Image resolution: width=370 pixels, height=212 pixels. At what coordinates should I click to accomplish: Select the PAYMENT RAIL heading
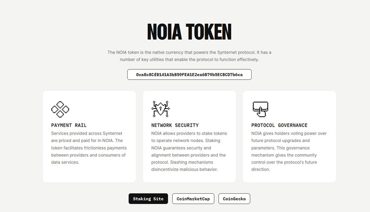[x=69, y=125]
